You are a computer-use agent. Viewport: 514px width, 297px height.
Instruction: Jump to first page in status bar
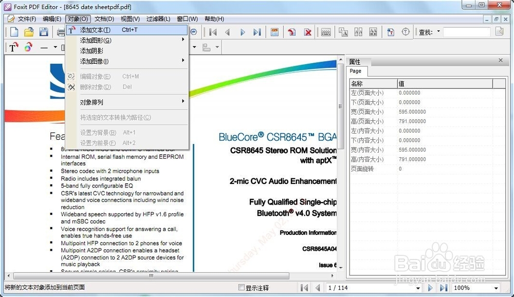point(304,288)
